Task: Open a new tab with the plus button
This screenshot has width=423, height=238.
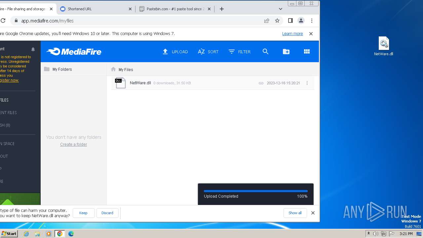Action: pos(222,9)
